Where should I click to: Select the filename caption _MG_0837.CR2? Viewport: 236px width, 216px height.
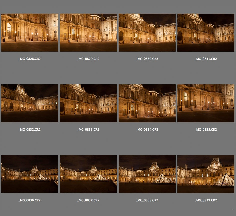(x=88, y=200)
